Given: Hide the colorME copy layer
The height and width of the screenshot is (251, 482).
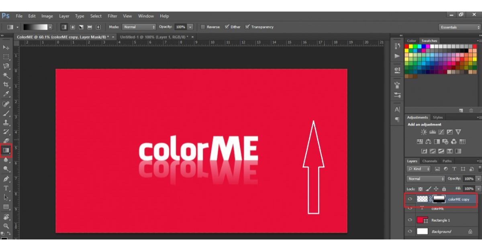Looking at the screenshot, I should [410, 199].
